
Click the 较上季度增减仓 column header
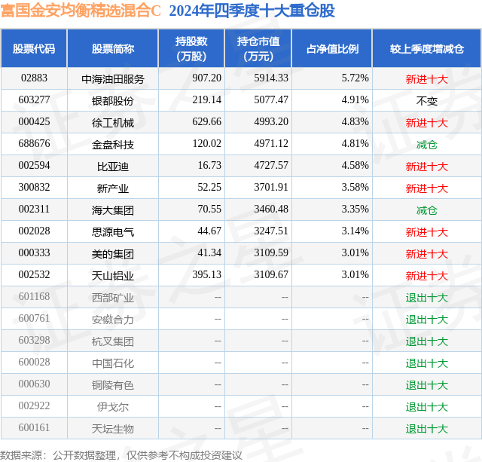pyautogui.click(x=427, y=48)
